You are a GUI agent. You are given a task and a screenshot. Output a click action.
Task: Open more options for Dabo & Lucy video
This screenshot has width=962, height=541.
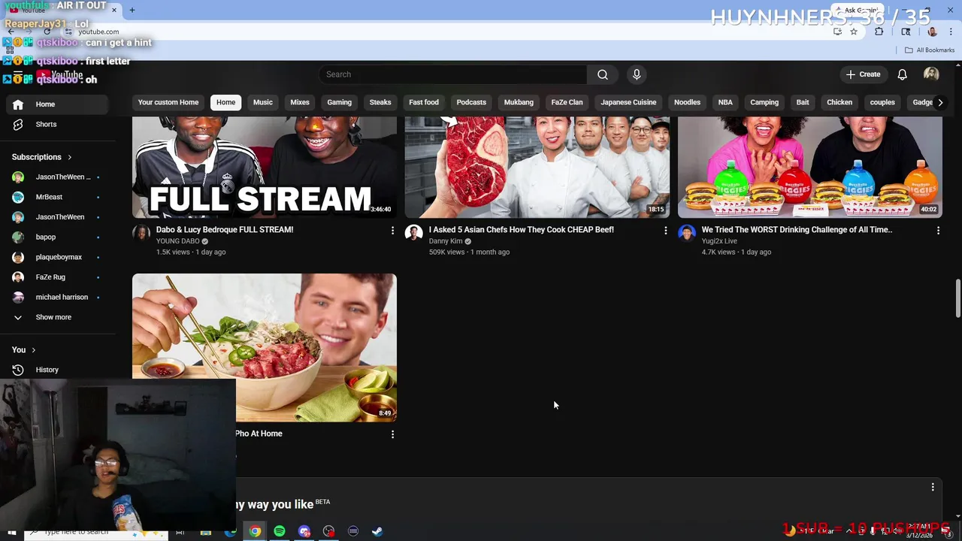(x=392, y=231)
